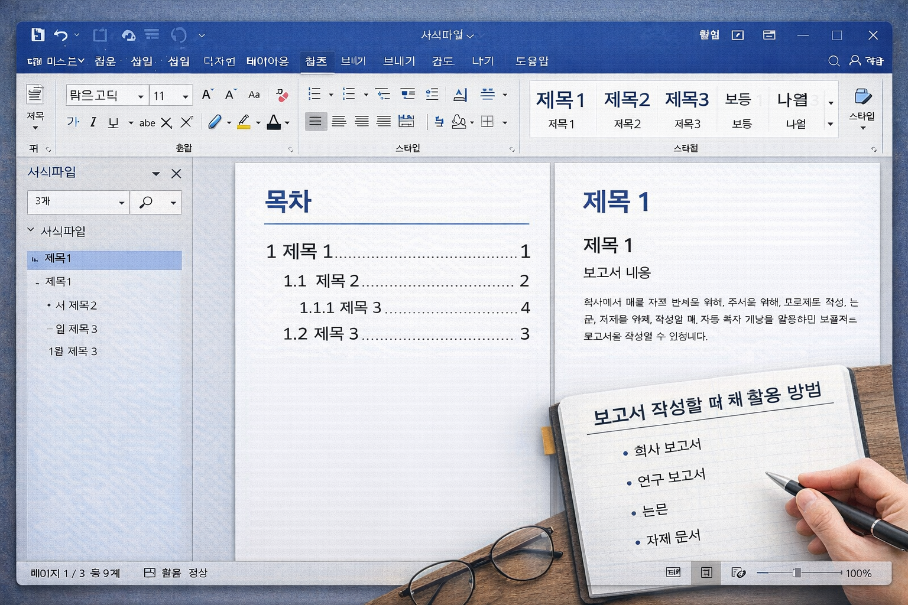The image size is (908, 605).
Task: Select '서 제목2' in navigation pane
Action: pyautogui.click(x=76, y=305)
